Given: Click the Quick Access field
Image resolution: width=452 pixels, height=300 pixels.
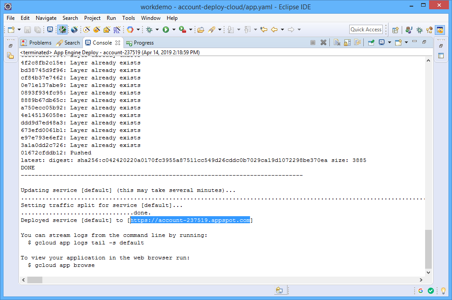Looking at the screenshot, I should pos(366,30).
